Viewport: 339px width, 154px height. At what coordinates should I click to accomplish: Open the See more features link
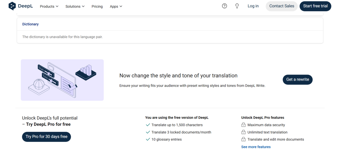[256, 147]
